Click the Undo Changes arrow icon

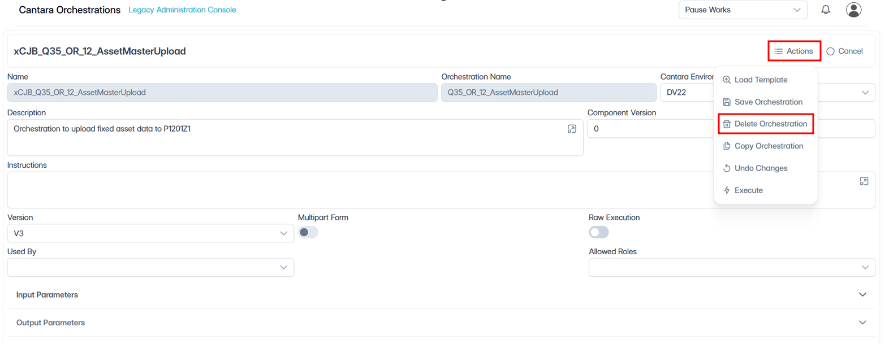(x=727, y=168)
